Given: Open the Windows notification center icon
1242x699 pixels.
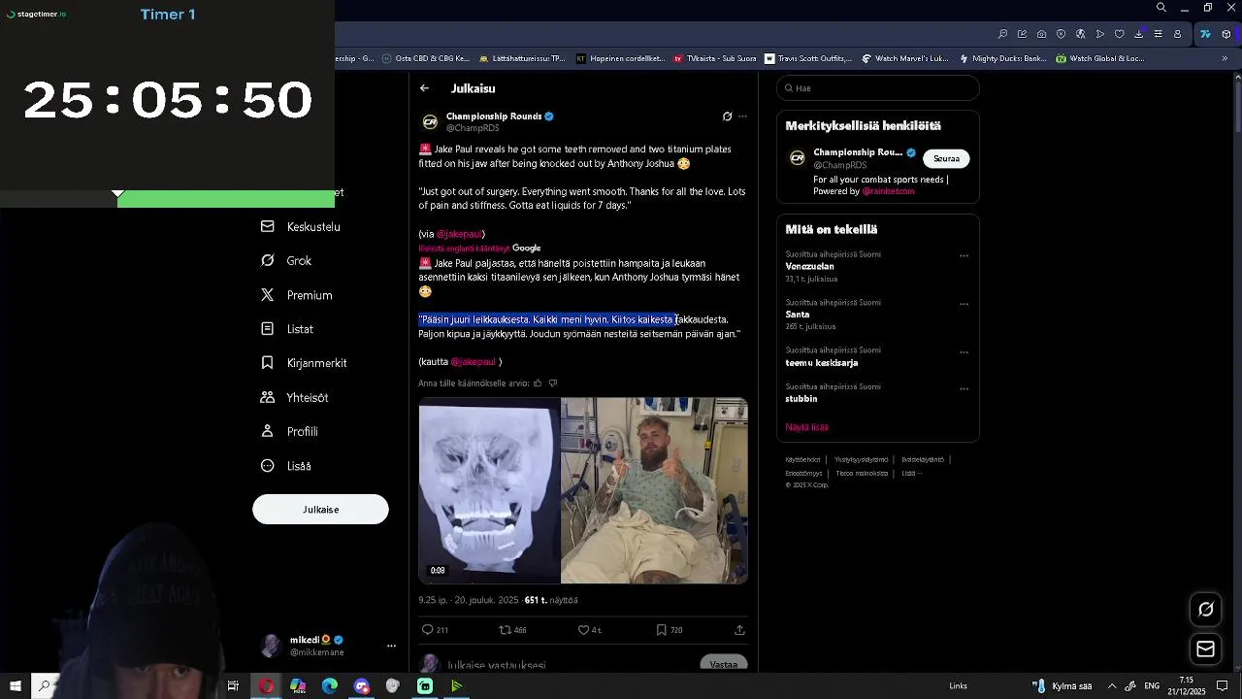Looking at the screenshot, I should coord(1222,686).
